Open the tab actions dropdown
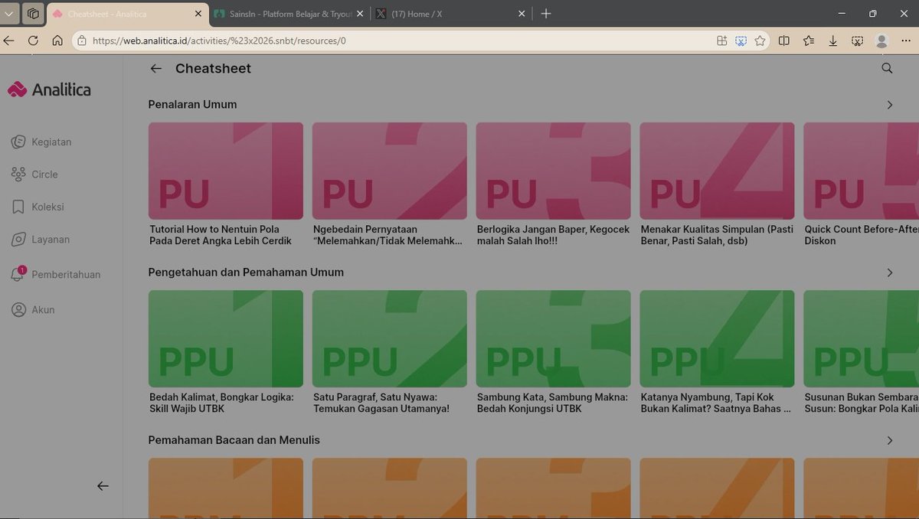 click(10, 14)
